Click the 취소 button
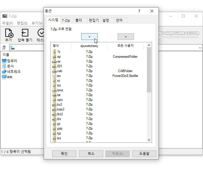This screenshot has height=169, width=203. click(91, 154)
